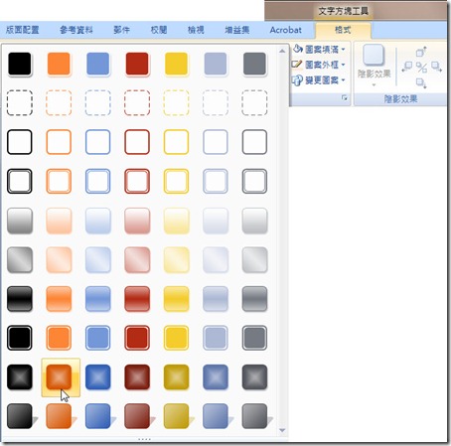Screen dimensions: 451x446
Task: Click the gallery scroll down arrow
Action: 282,430
